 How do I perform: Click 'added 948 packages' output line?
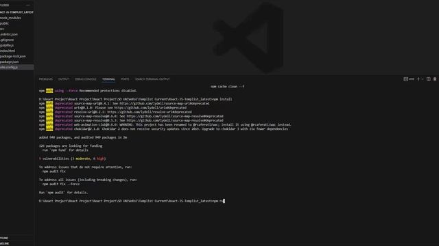pos(83,137)
